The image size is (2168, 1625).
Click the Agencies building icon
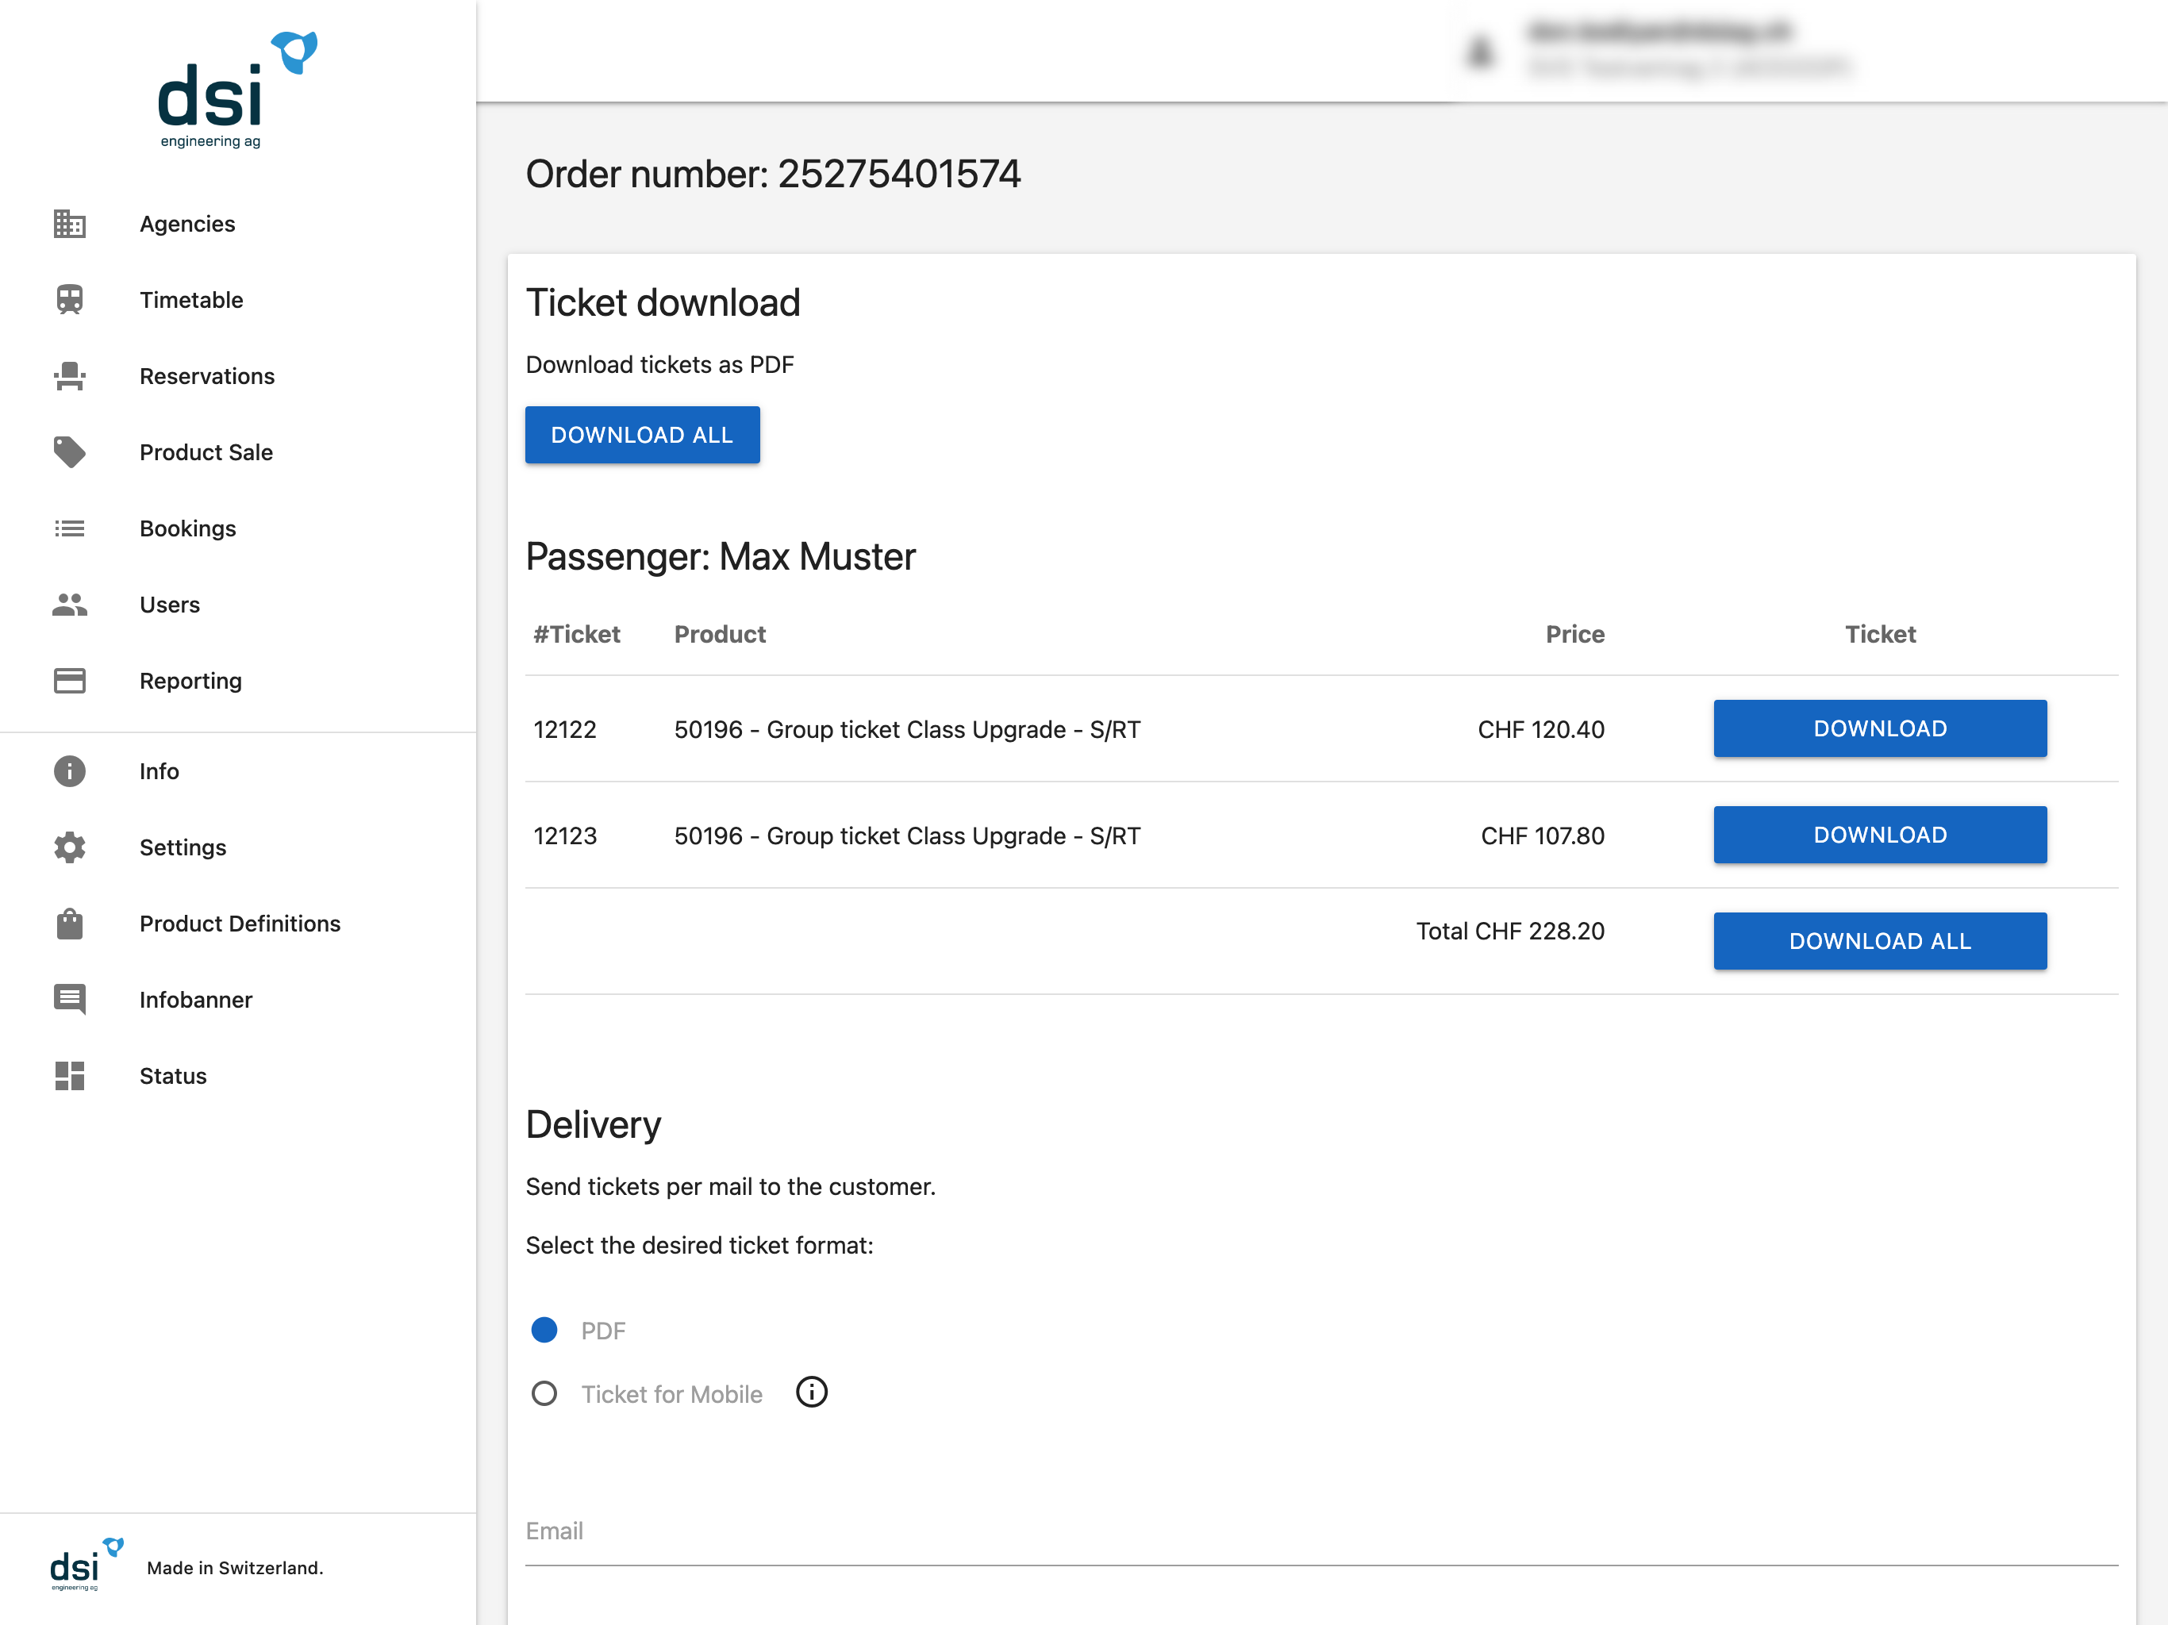coord(70,224)
